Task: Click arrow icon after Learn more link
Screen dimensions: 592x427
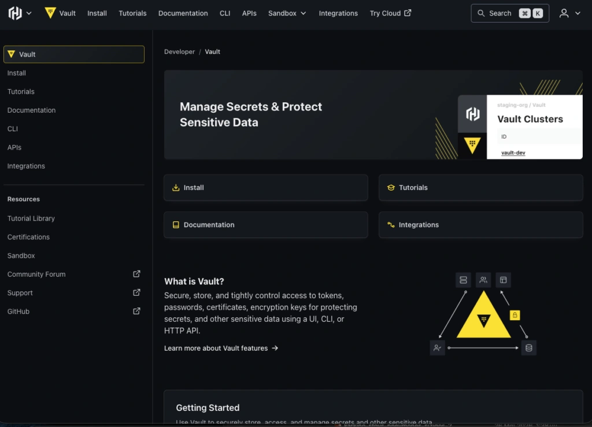Action: (275, 348)
